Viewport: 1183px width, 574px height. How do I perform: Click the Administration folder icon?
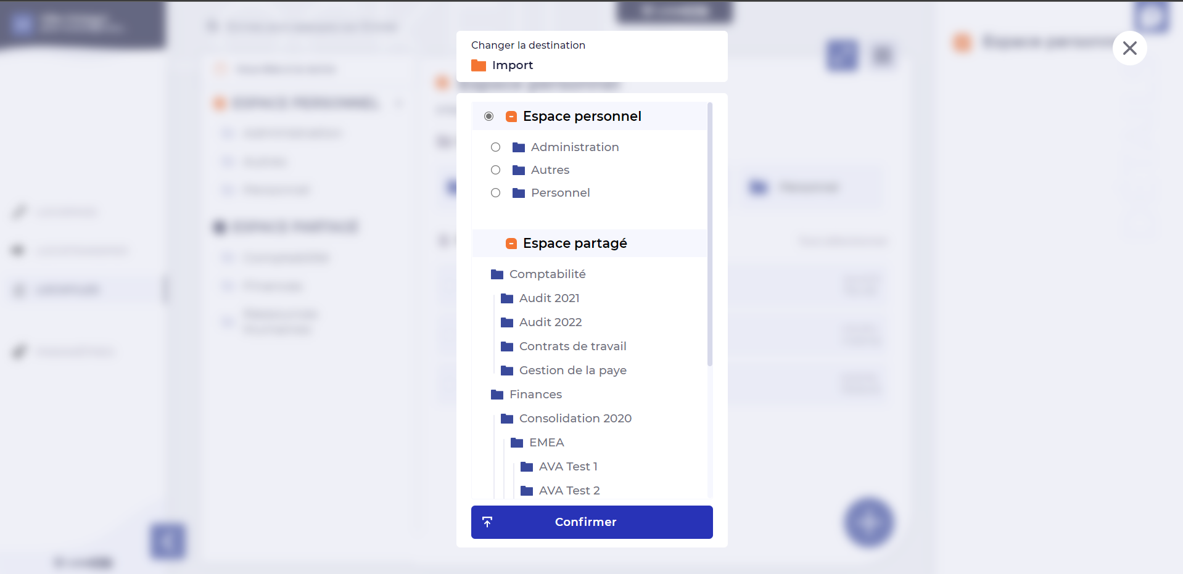point(519,147)
